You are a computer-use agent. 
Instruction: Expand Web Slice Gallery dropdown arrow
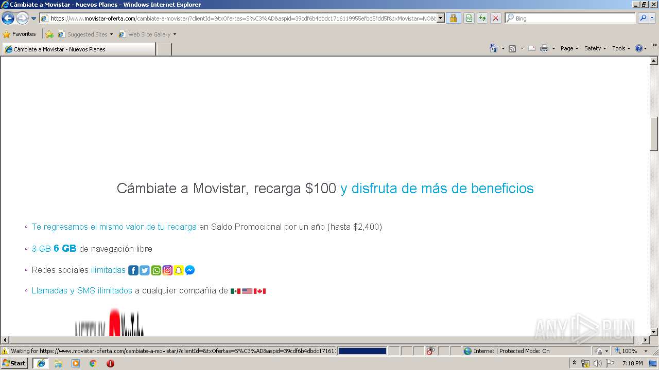click(175, 34)
